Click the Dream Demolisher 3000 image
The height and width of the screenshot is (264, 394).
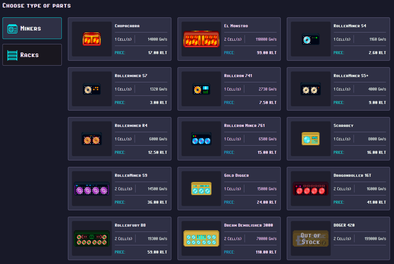tap(201, 238)
